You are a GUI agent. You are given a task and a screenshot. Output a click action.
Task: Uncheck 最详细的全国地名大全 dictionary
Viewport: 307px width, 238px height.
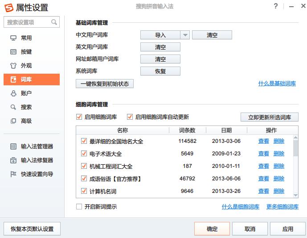84,141
